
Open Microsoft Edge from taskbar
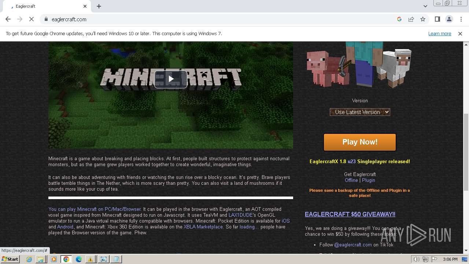pos(78,259)
